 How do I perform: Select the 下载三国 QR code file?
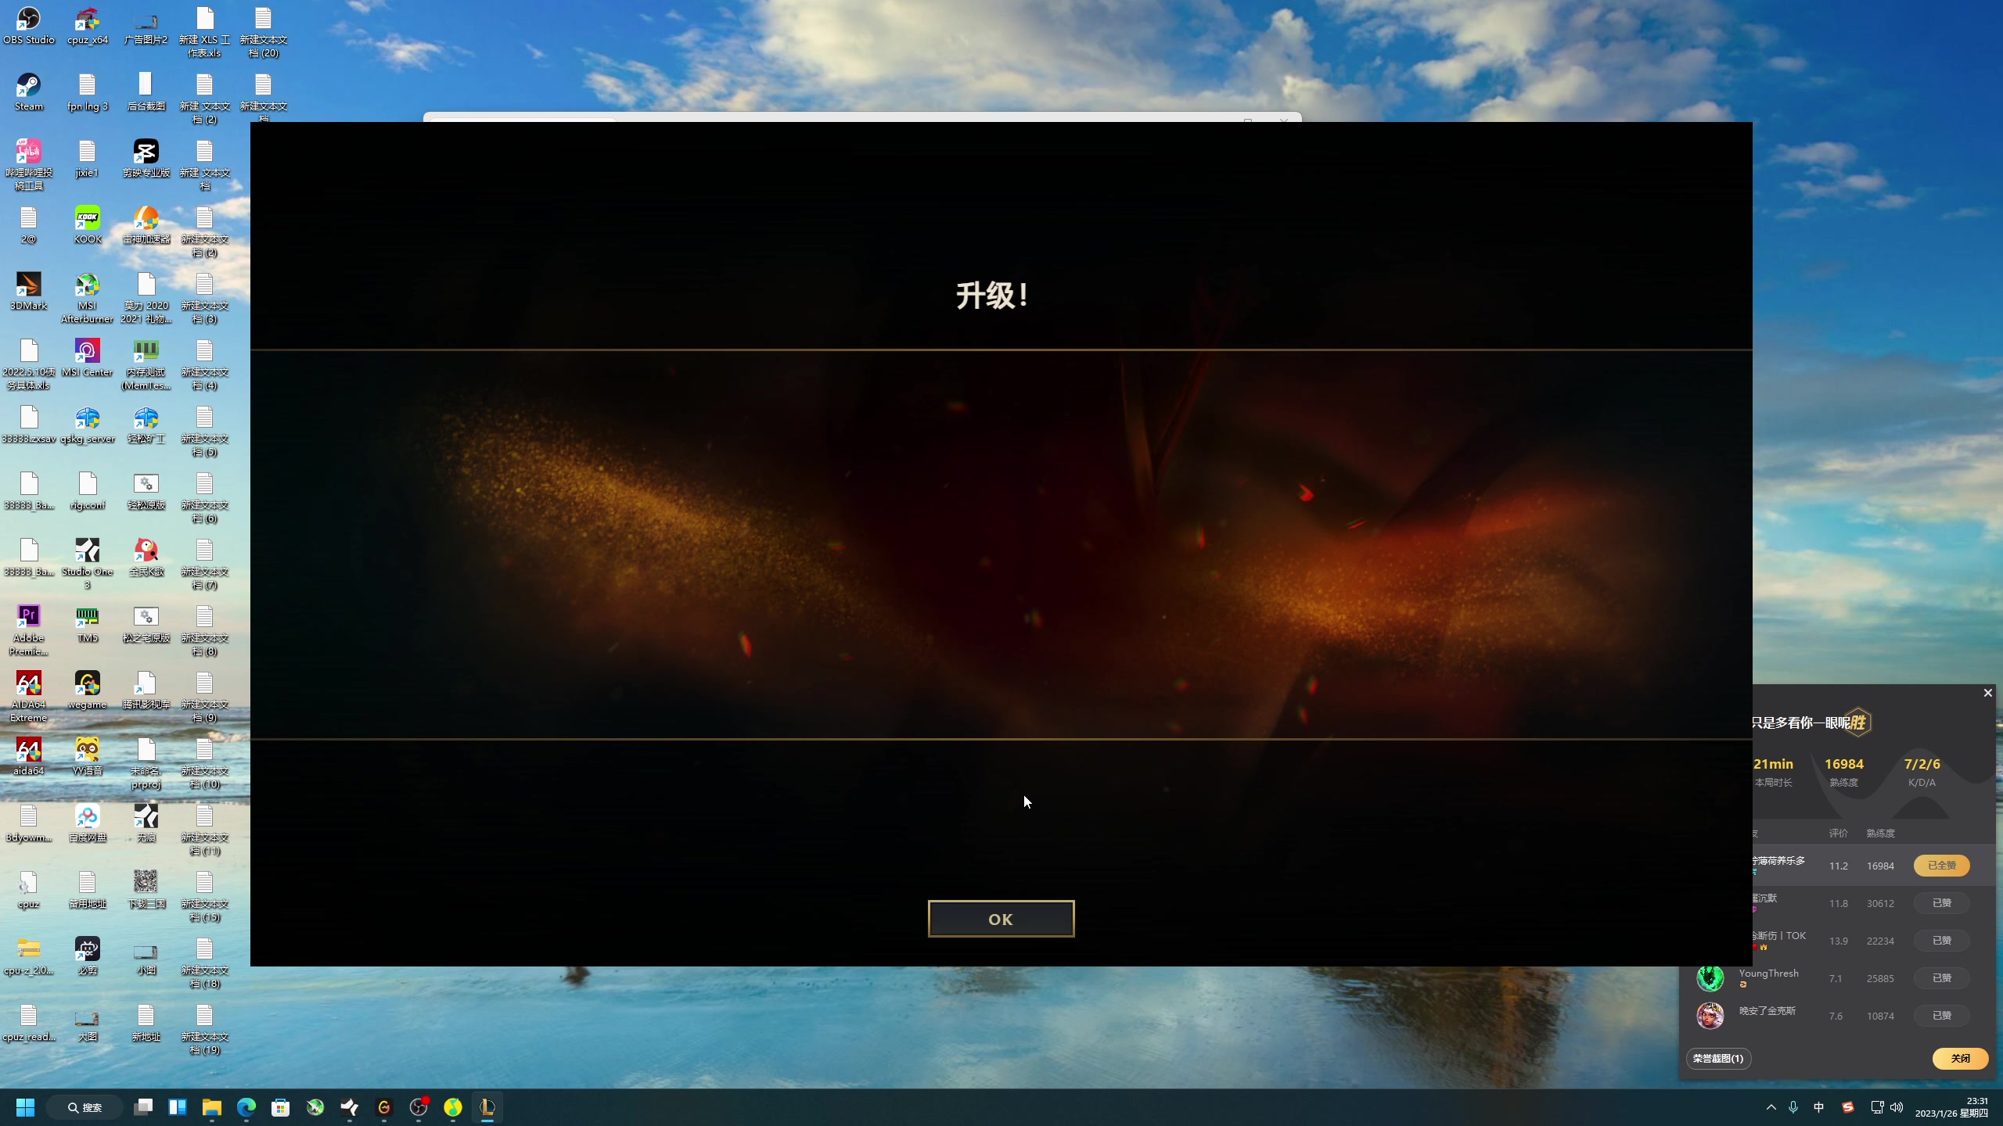pyautogui.click(x=146, y=891)
